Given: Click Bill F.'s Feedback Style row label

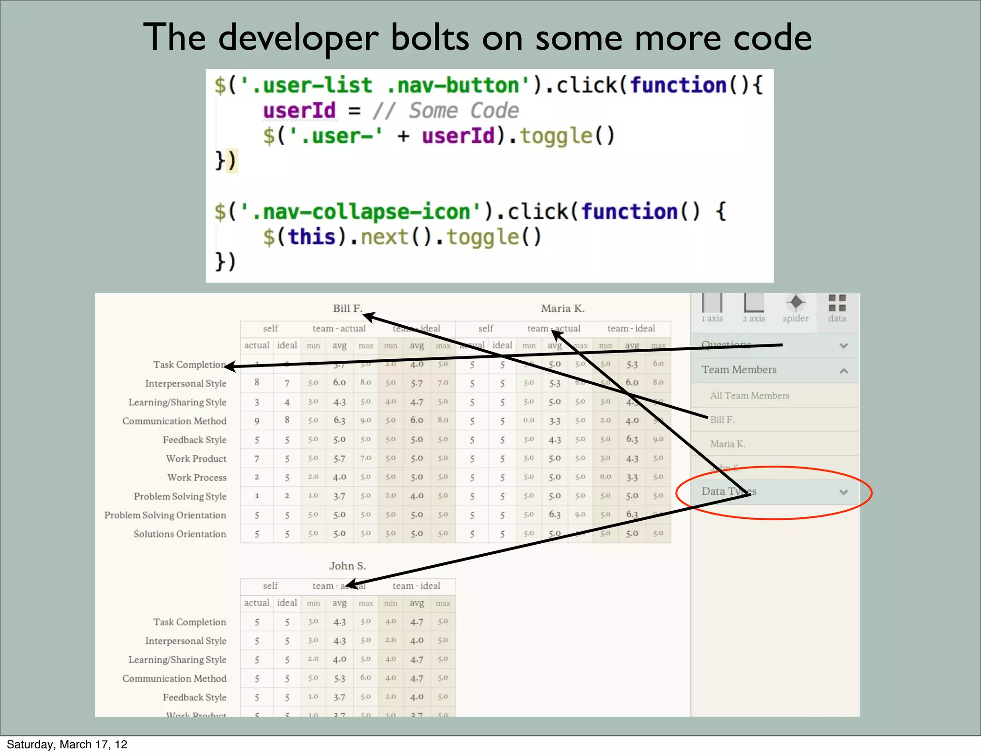Looking at the screenshot, I should tap(194, 440).
